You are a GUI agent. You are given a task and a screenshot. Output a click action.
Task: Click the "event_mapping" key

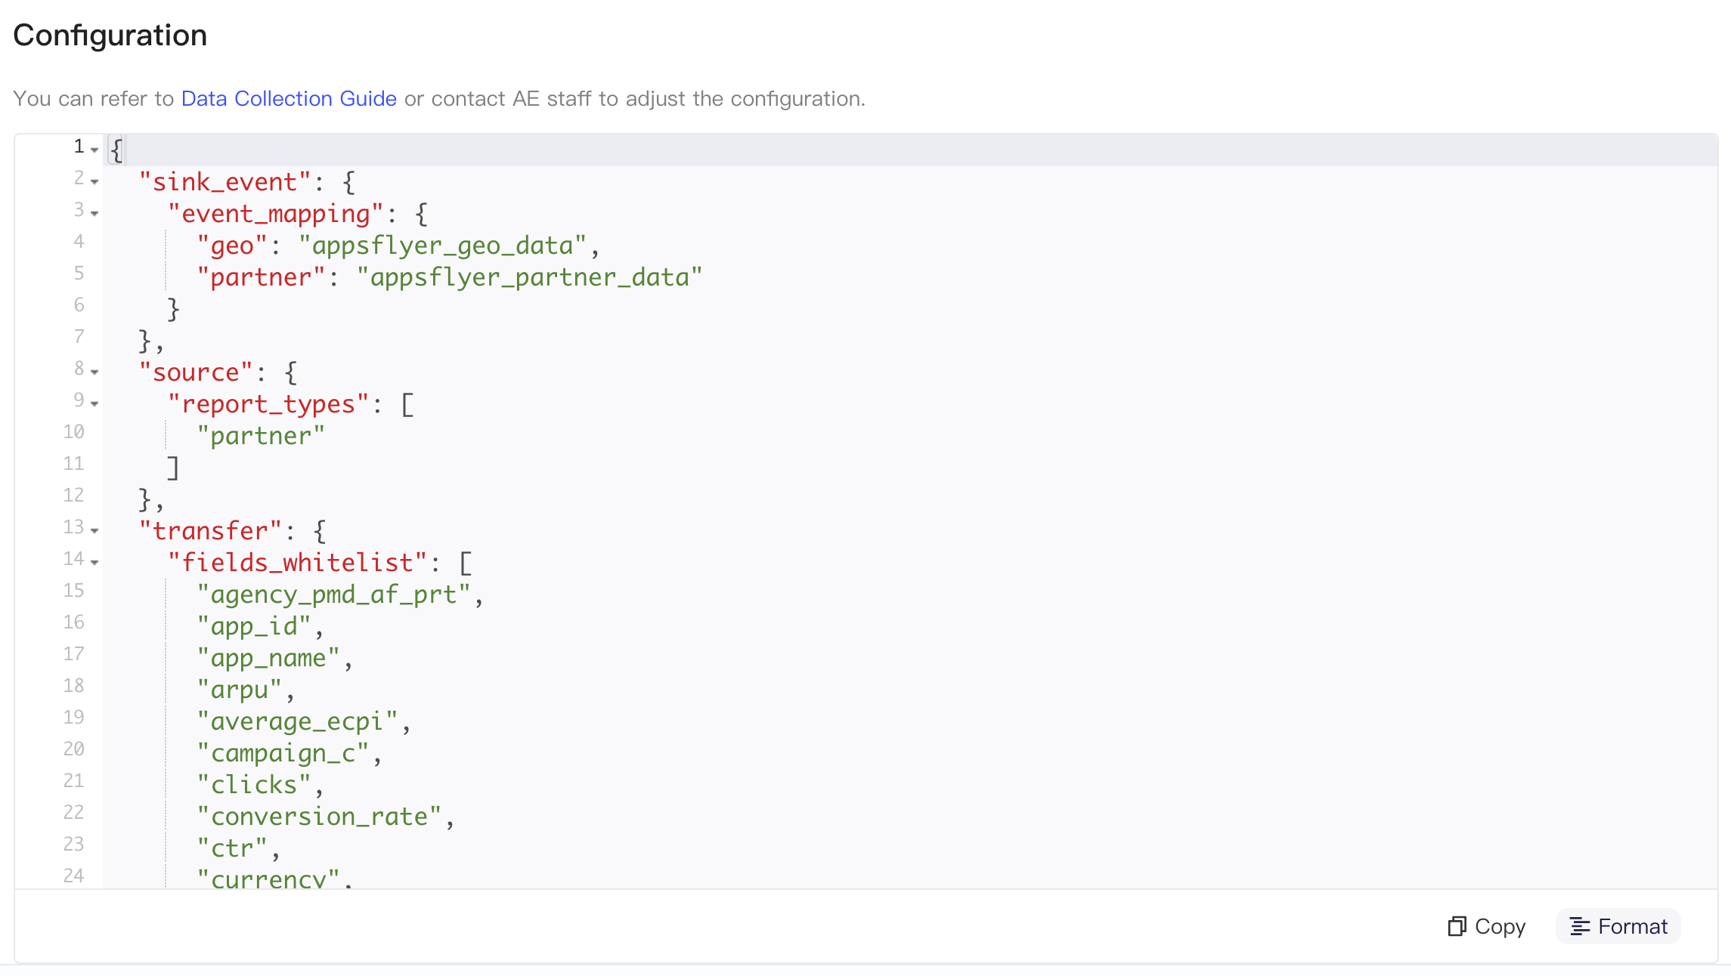pyautogui.click(x=276, y=214)
